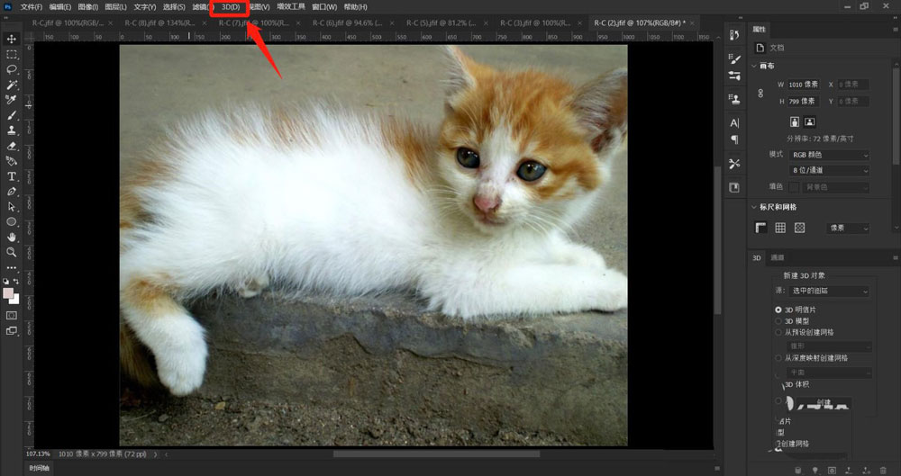Screen dimensions: 901x476
Task: Open the 选中的图层 source dropdown
Action: point(829,291)
